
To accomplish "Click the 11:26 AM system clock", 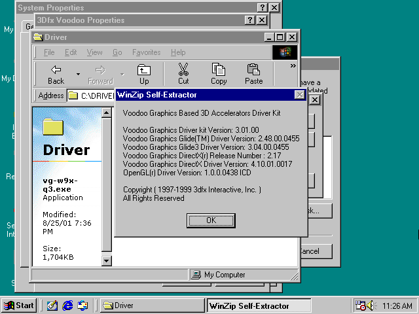I will pos(397,305).
